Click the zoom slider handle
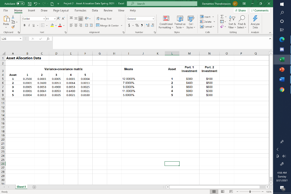The width and height of the screenshot is (291, 194). (x=250, y=192)
